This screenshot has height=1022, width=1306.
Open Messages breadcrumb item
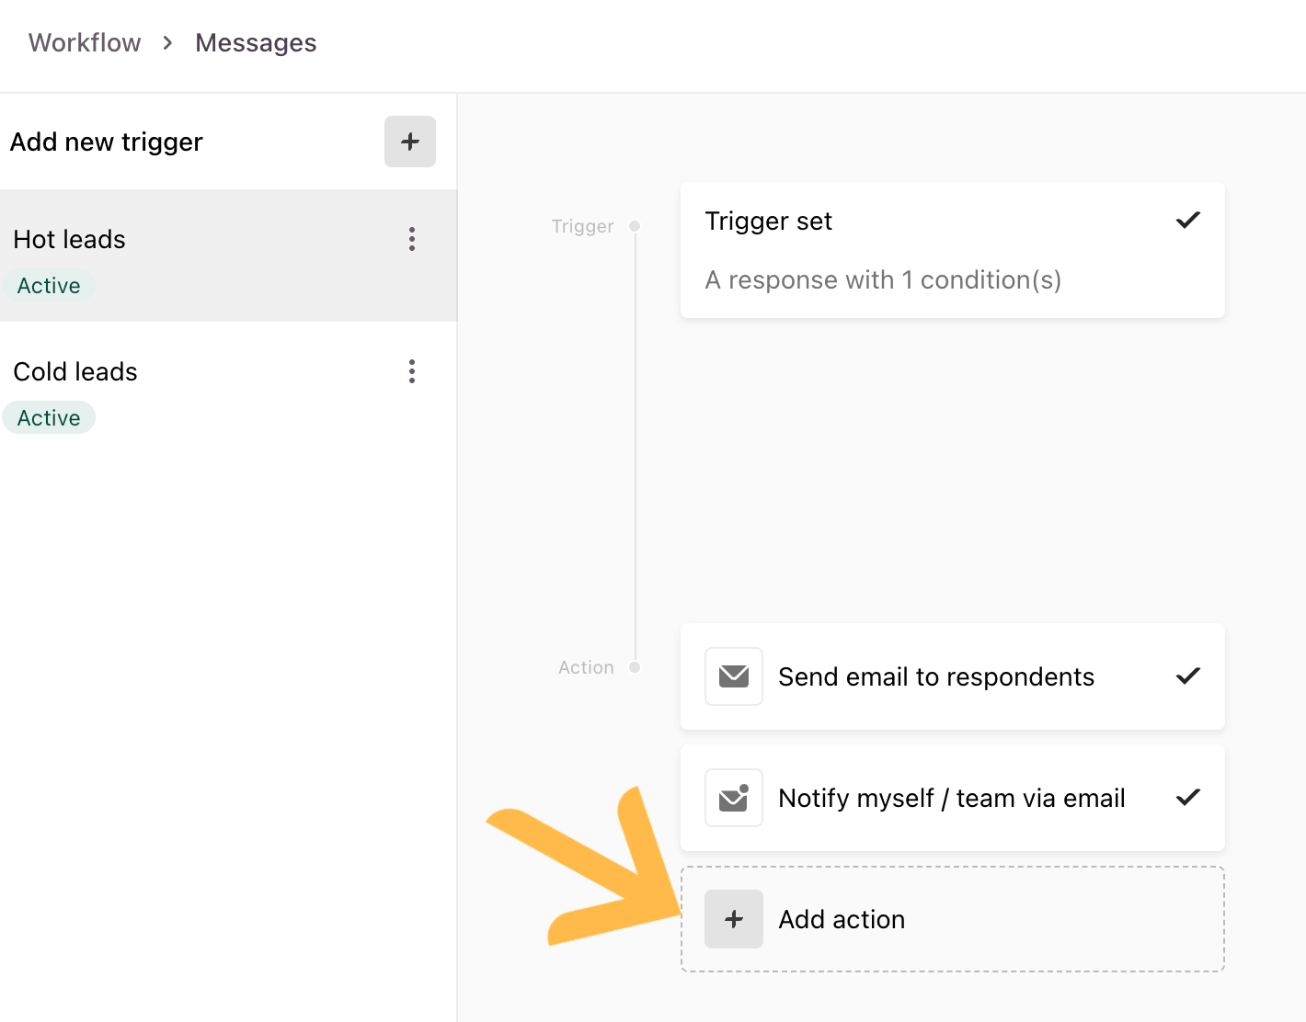256,43
